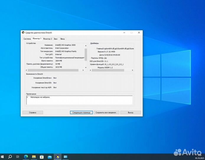205x160 pixels.
Task: Click the taskbar date 03.10.2023
Action: tap(199, 158)
